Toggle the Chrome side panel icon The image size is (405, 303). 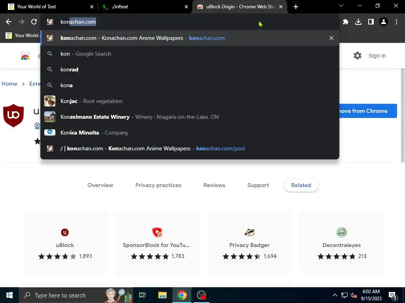(371, 22)
